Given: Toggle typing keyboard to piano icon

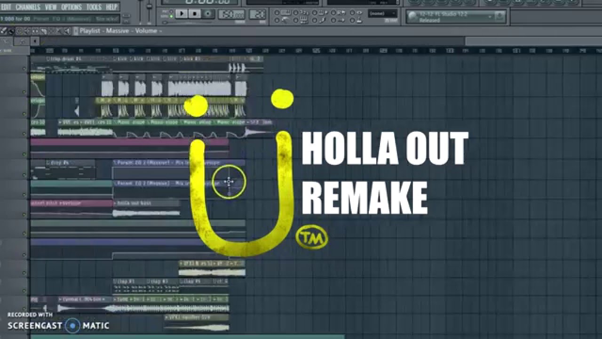Looking at the screenshot, I should pos(285,13).
